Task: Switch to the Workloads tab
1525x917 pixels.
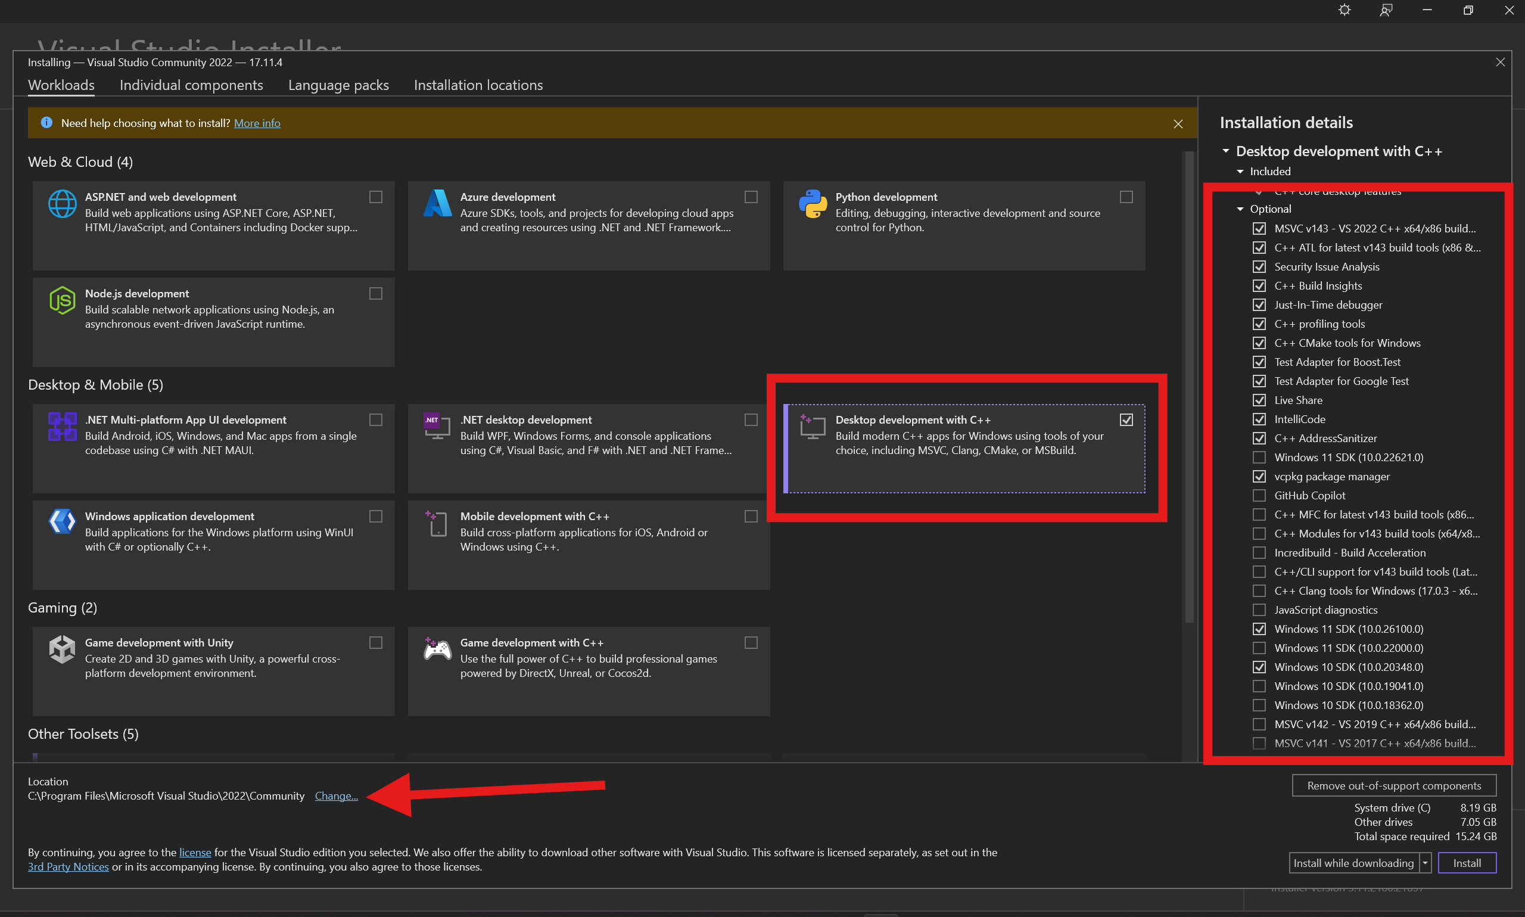Action: 61,85
